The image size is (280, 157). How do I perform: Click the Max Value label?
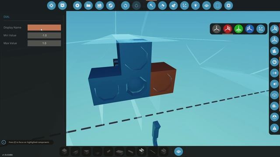[x=10, y=43]
